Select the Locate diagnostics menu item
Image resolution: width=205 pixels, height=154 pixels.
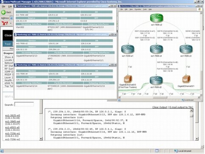point(8,60)
